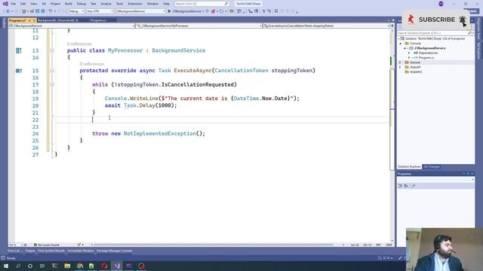The height and width of the screenshot is (271, 483).
Task: Open the startup project dropdown
Action: (x=140, y=11)
